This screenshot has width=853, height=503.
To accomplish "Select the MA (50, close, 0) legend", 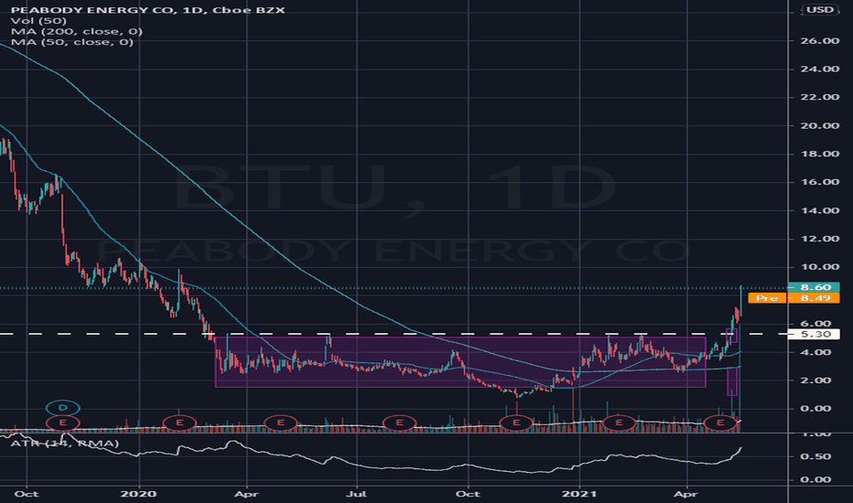I will (71, 42).
